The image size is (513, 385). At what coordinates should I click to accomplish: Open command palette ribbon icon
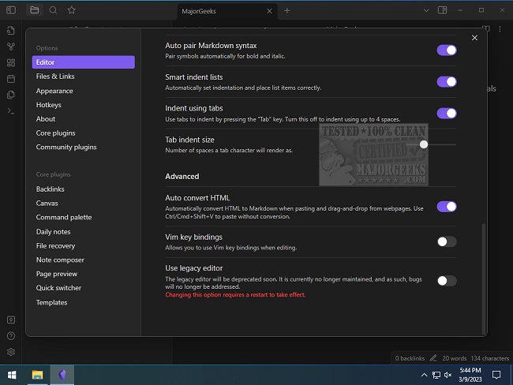[x=11, y=110]
